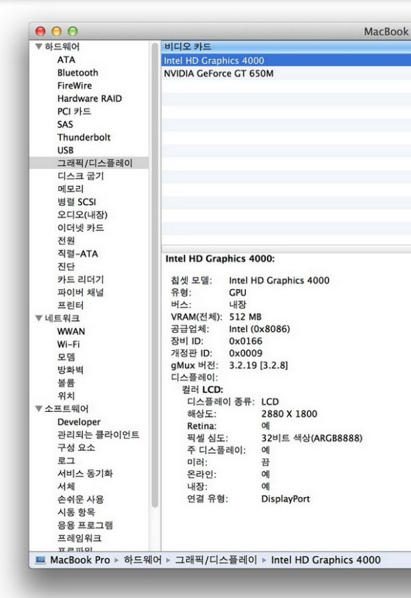Open 서체 entry
Viewport: 411px width, 598px height.
click(66, 487)
